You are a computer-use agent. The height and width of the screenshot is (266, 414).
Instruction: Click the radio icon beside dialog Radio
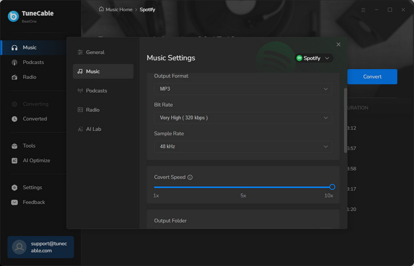click(x=80, y=110)
